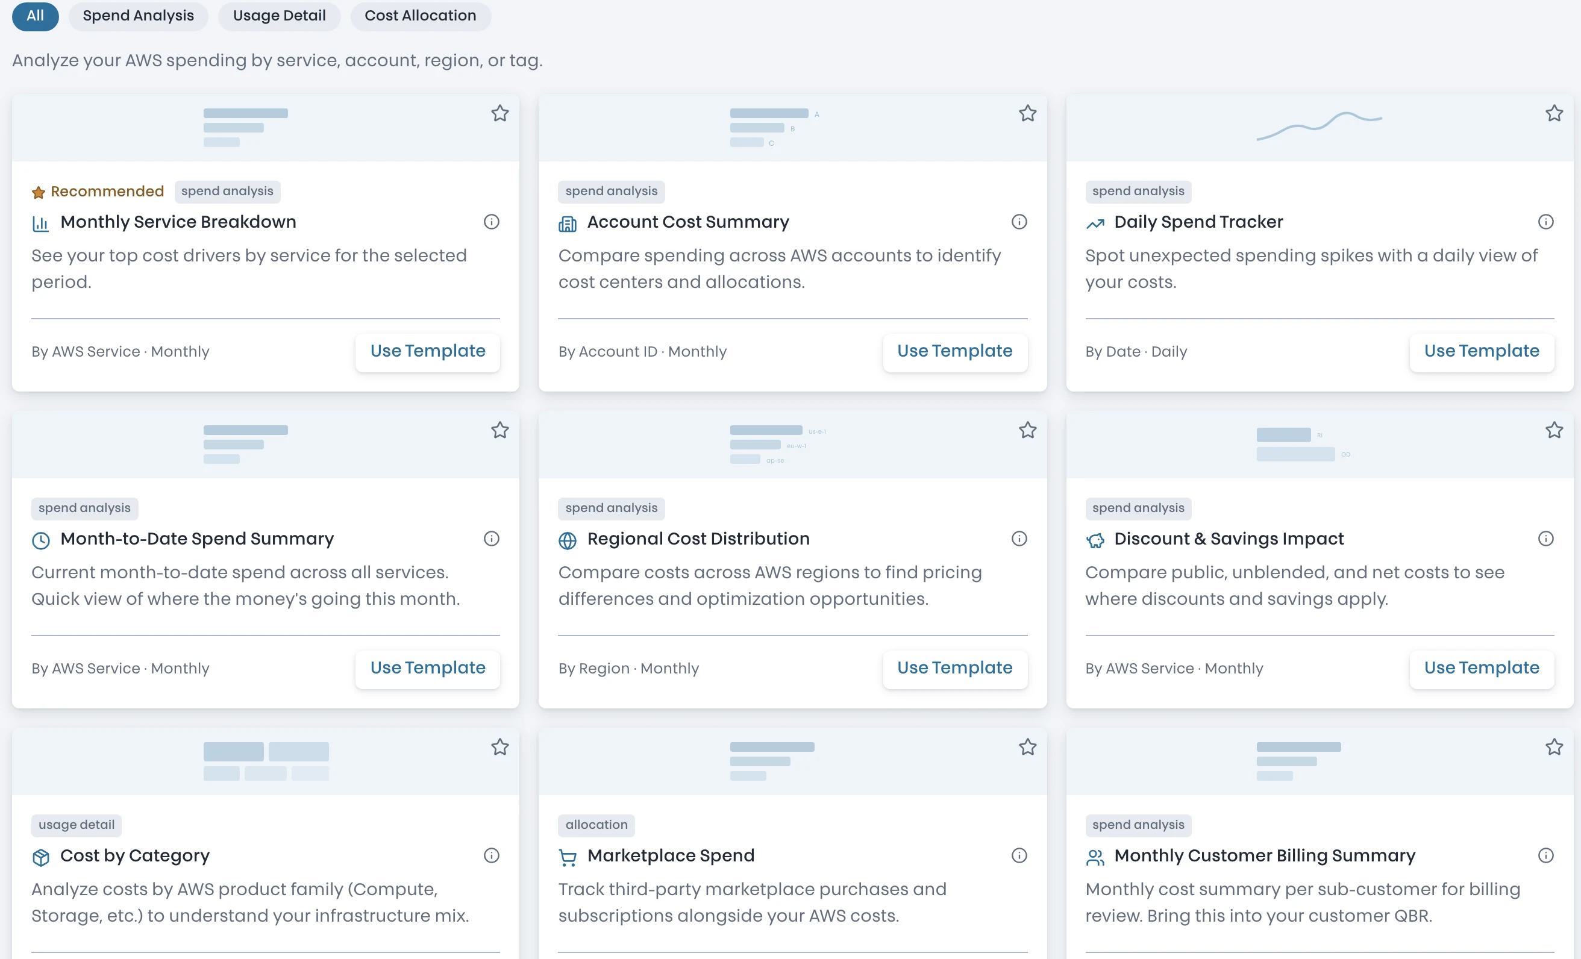Toggle favorite star on Daily Spend Tracker

click(x=1554, y=113)
